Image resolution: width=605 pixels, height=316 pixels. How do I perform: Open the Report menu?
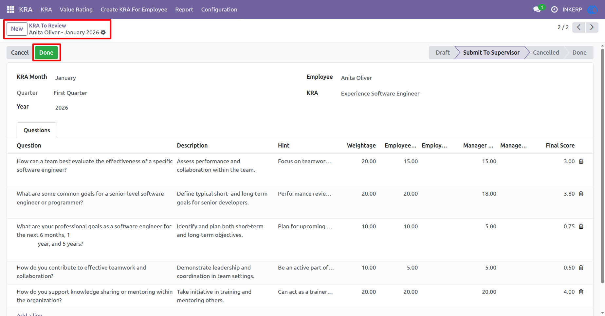[x=184, y=9]
